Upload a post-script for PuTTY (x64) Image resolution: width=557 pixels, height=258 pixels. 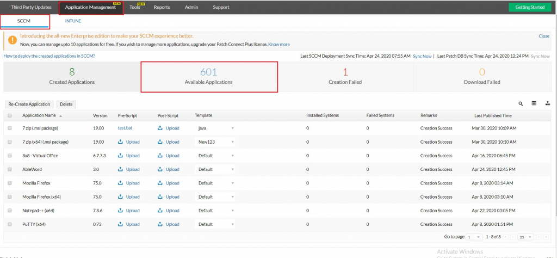pos(169,224)
